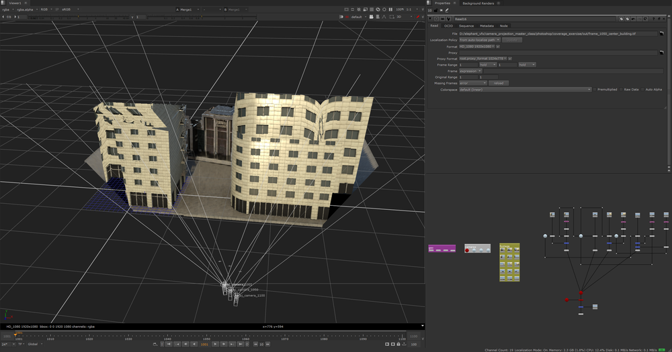This screenshot has width=672, height=352.
Task: Click the File browse folder icon
Action: point(662,34)
